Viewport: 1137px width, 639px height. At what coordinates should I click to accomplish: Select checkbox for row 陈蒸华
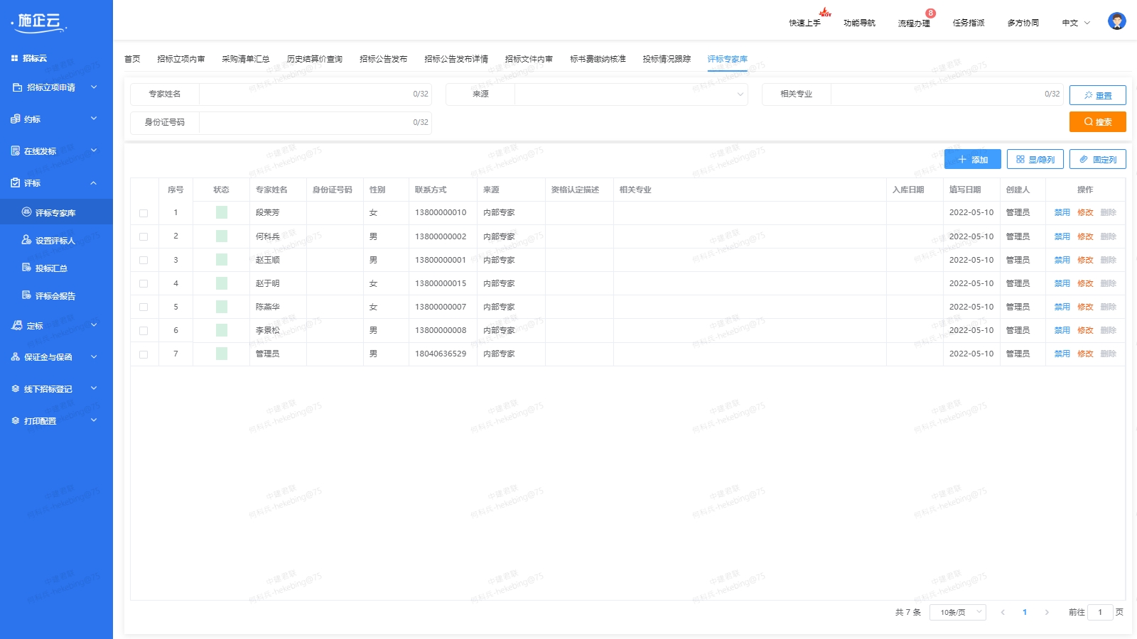click(x=144, y=307)
